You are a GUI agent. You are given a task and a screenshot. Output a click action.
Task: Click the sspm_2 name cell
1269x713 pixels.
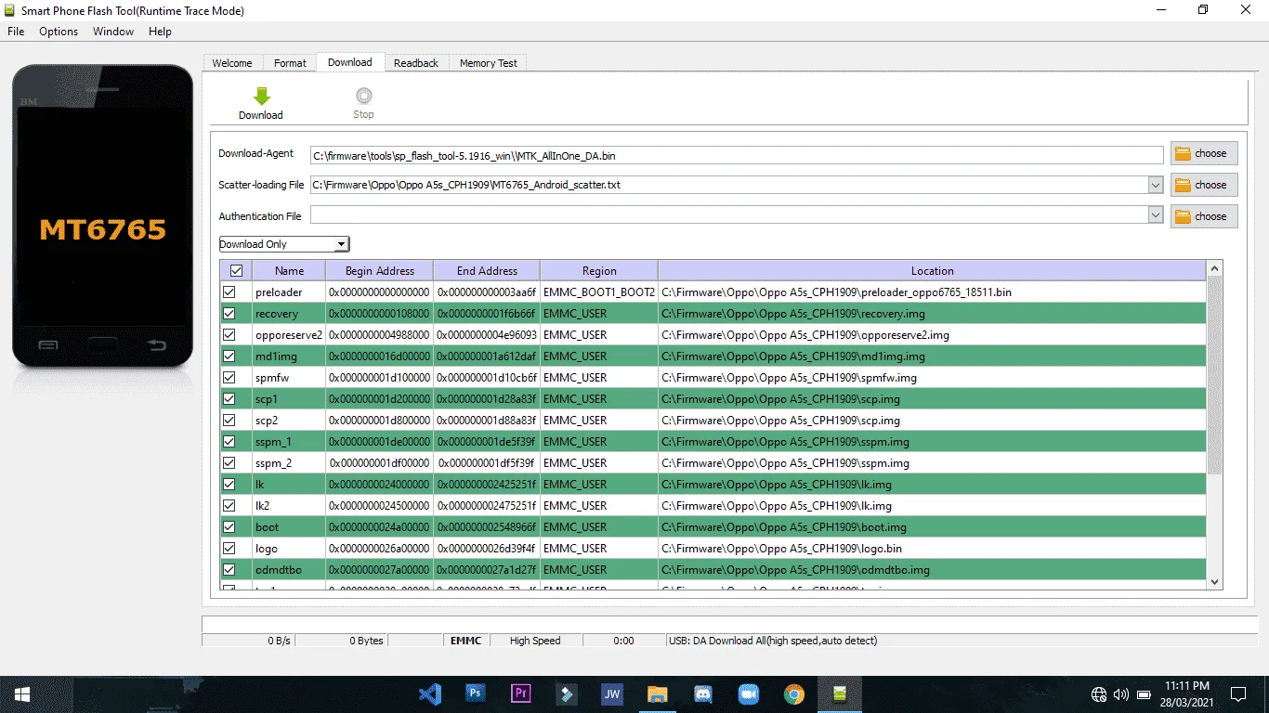(x=289, y=463)
